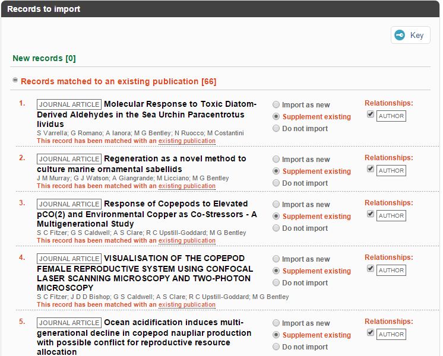
Task: Select 'Supplement existing' for record 2
Action: pos(276,171)
